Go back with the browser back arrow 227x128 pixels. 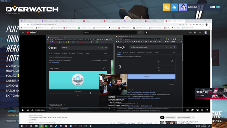[x=22, y=25]
